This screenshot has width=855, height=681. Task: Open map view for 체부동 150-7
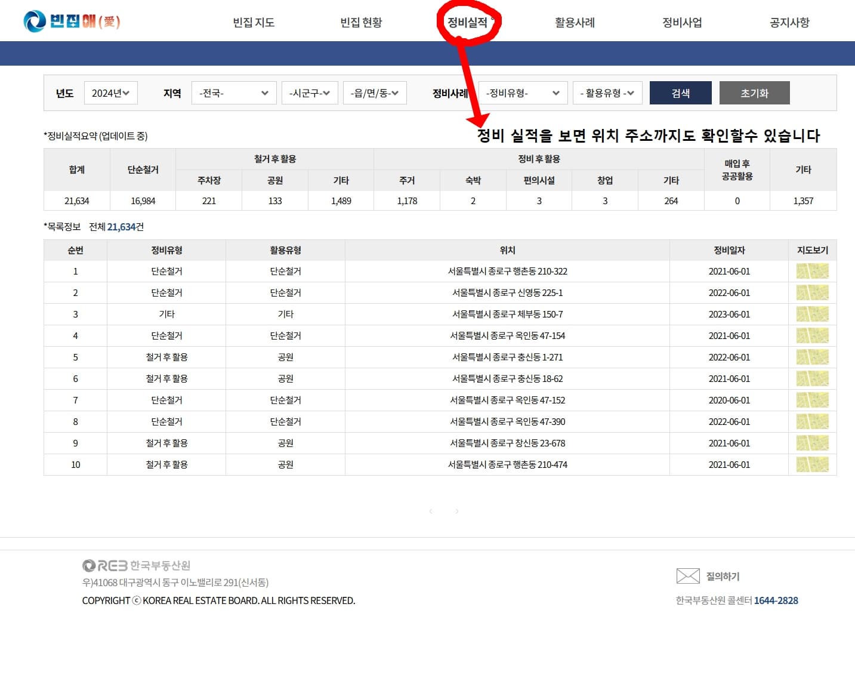point(811,314)
